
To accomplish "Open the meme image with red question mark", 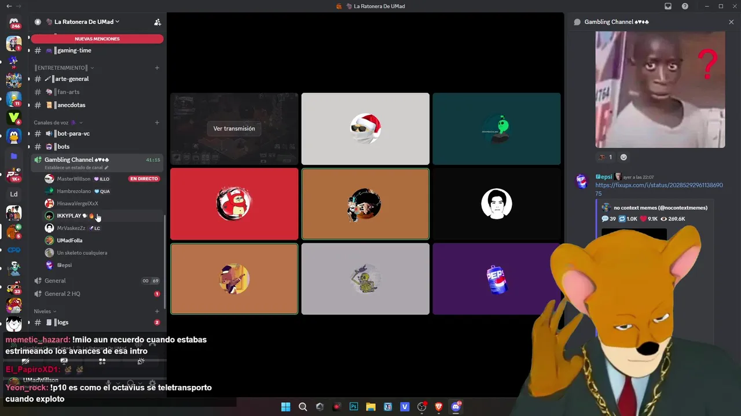I will (x=660, y=90).
